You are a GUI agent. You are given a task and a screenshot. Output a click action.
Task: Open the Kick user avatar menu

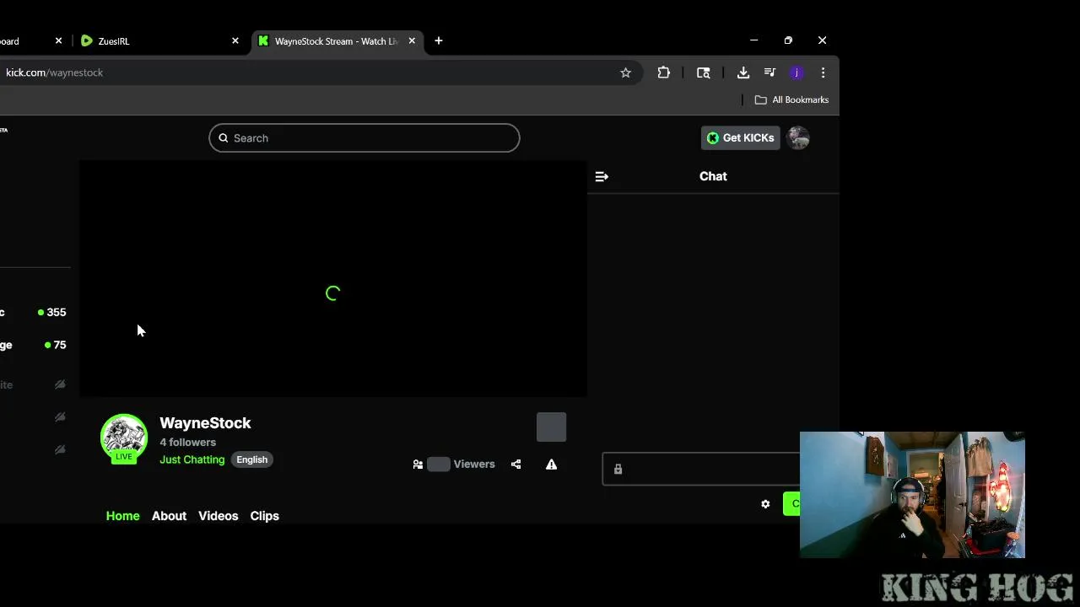point(798,138)
